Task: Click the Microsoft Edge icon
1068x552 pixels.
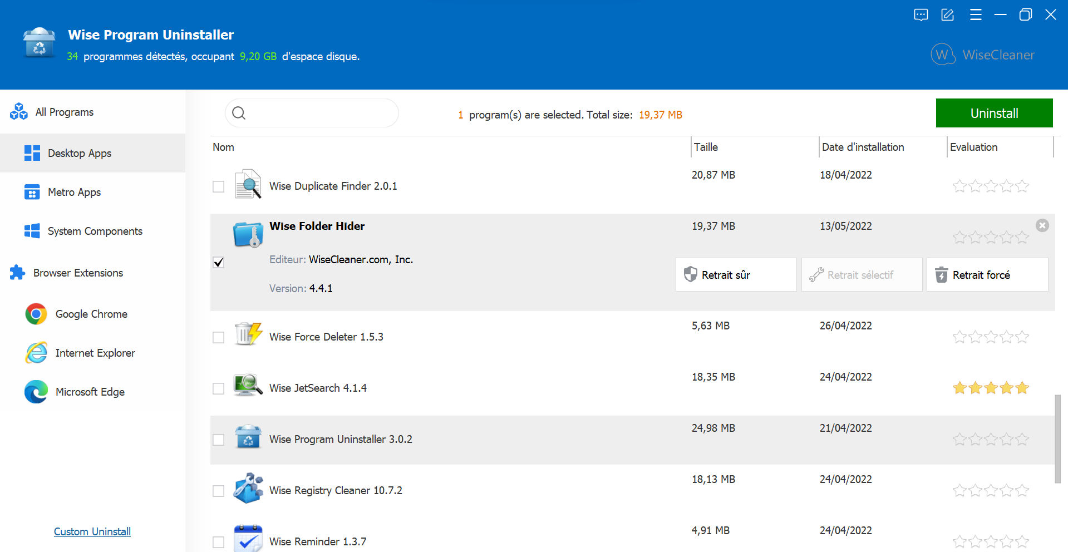Action: [x=36, y=392]
